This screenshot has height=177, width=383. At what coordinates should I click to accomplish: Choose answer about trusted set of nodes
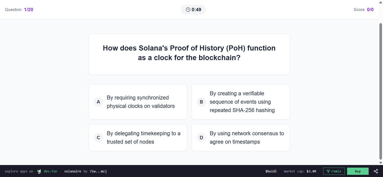coord(138,138)
